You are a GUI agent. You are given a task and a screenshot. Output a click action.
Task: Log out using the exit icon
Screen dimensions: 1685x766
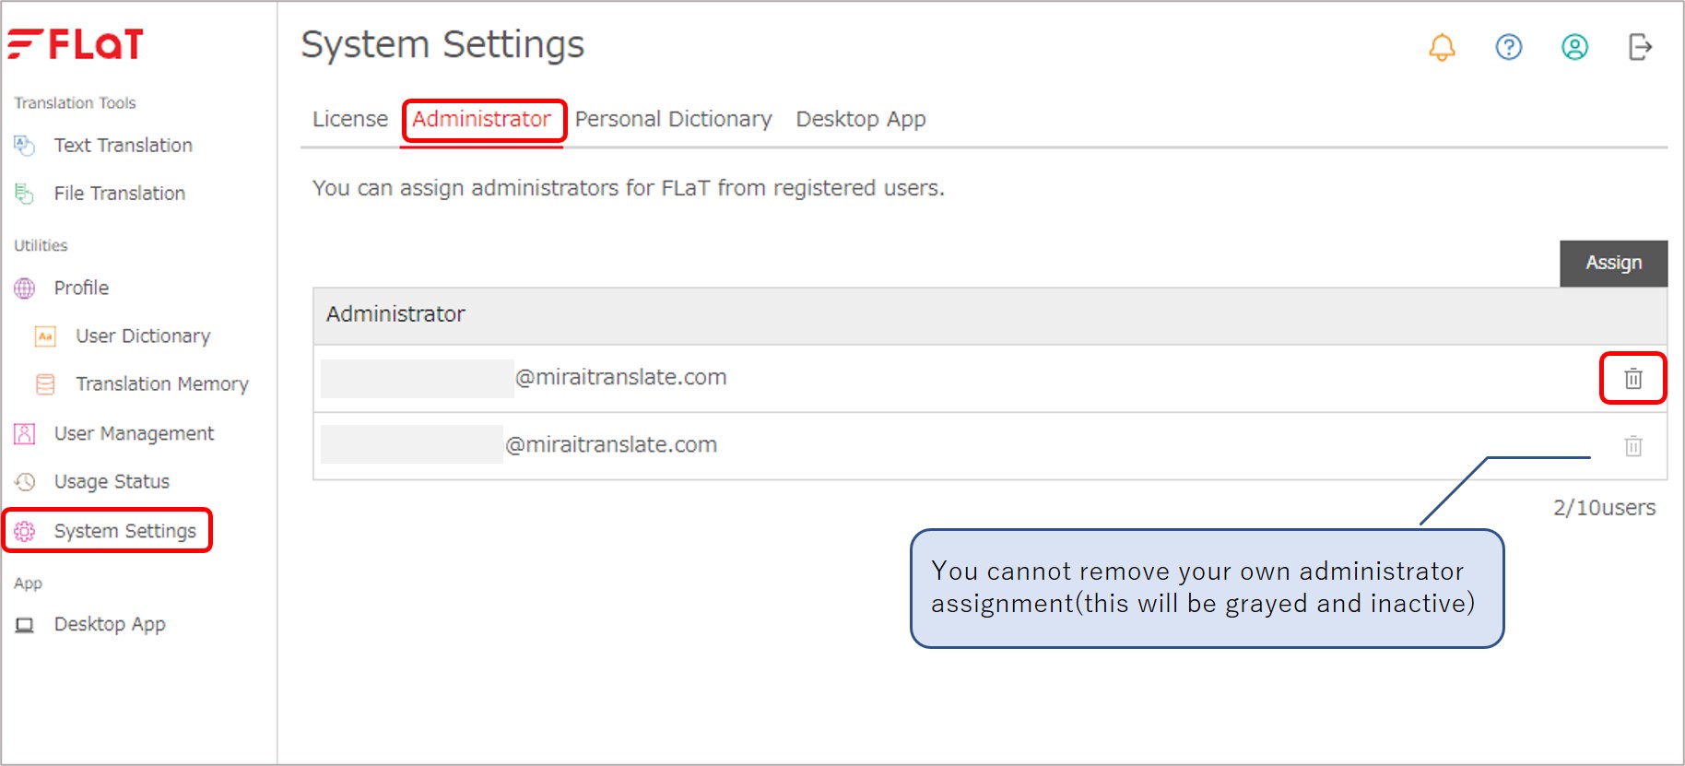[1641, 47]
